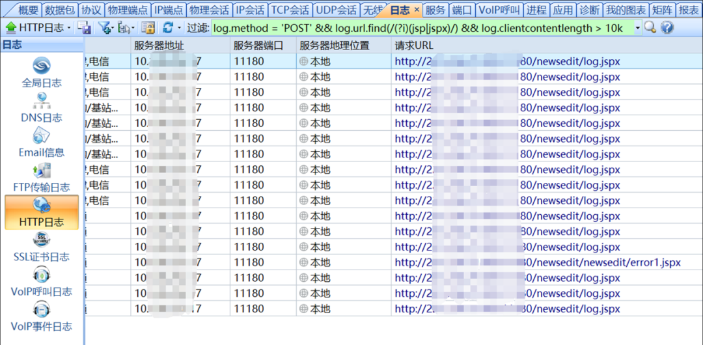Switch to the 物理端点 tab
The height and width of the screenshot is (345, 703).
coord(128,10)
